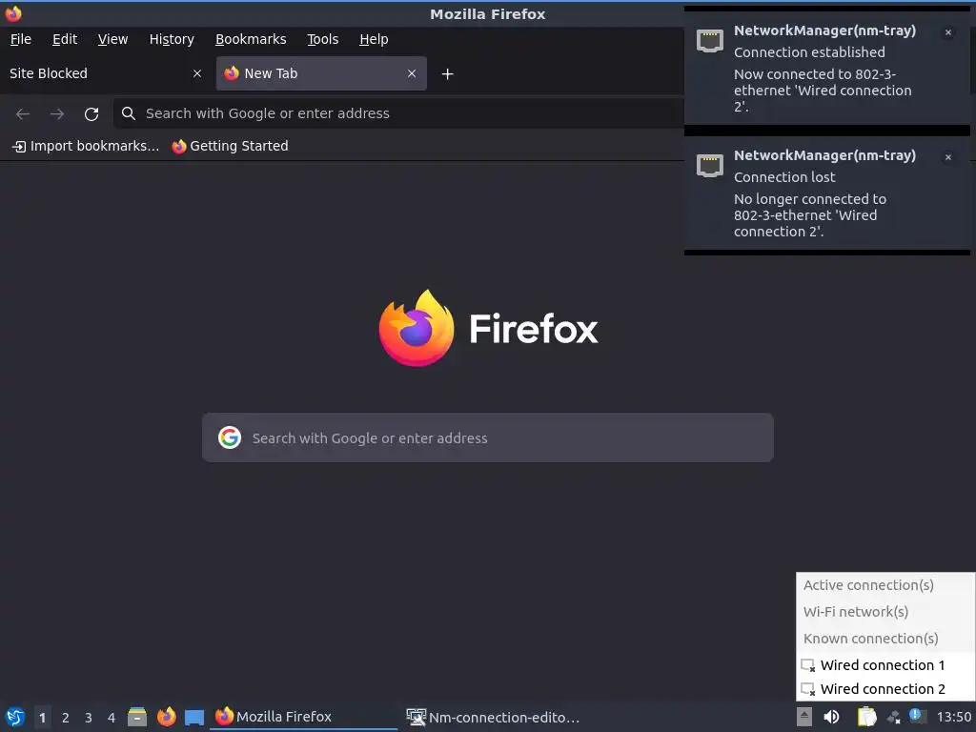This screenshot has height=732, width=976.
Task: Launch file manager from taskbar
Action: pos(137,717)
